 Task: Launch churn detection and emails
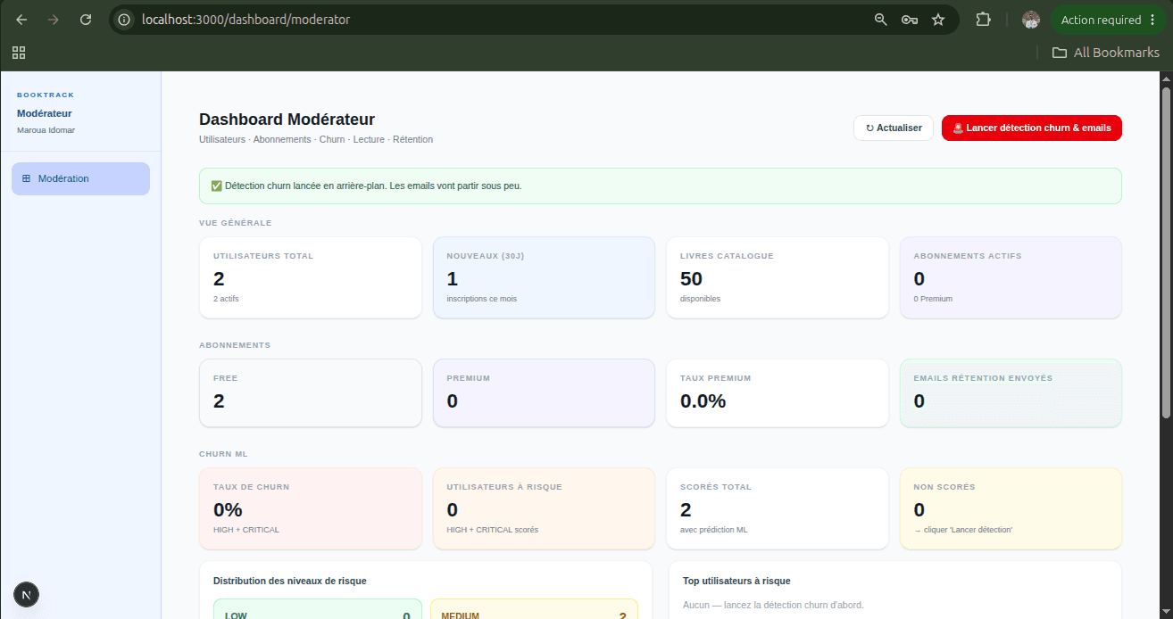pyautogui.click(x=1032, y=128)
